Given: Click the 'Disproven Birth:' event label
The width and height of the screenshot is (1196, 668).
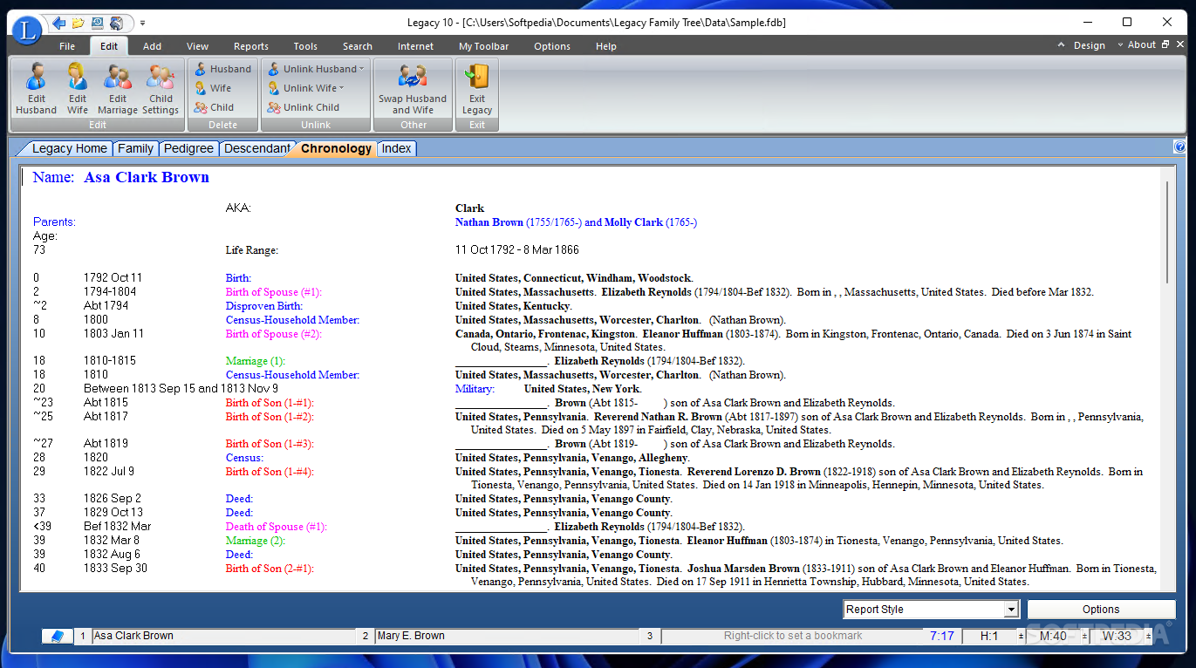Looking at the screenshot, I should 264,306.
